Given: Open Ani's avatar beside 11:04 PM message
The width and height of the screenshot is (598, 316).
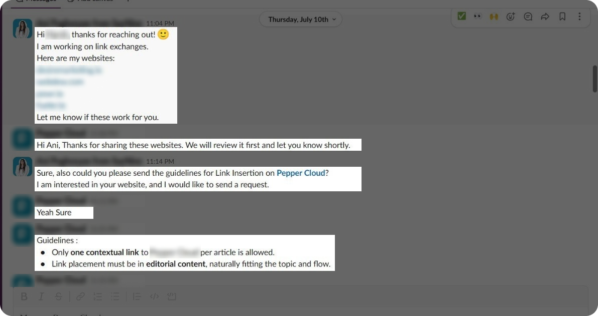Looking at the screenshot, I should [x=23, y=29].
